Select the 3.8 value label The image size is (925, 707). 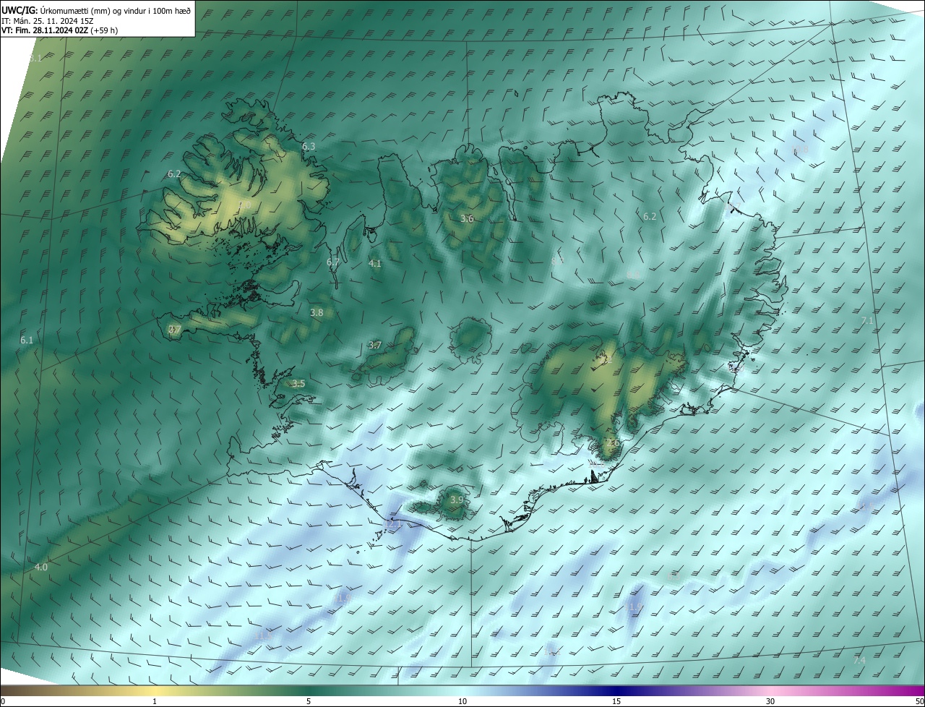pos(317,313)
